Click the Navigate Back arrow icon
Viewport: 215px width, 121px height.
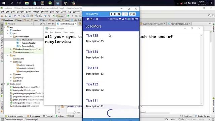45,16
